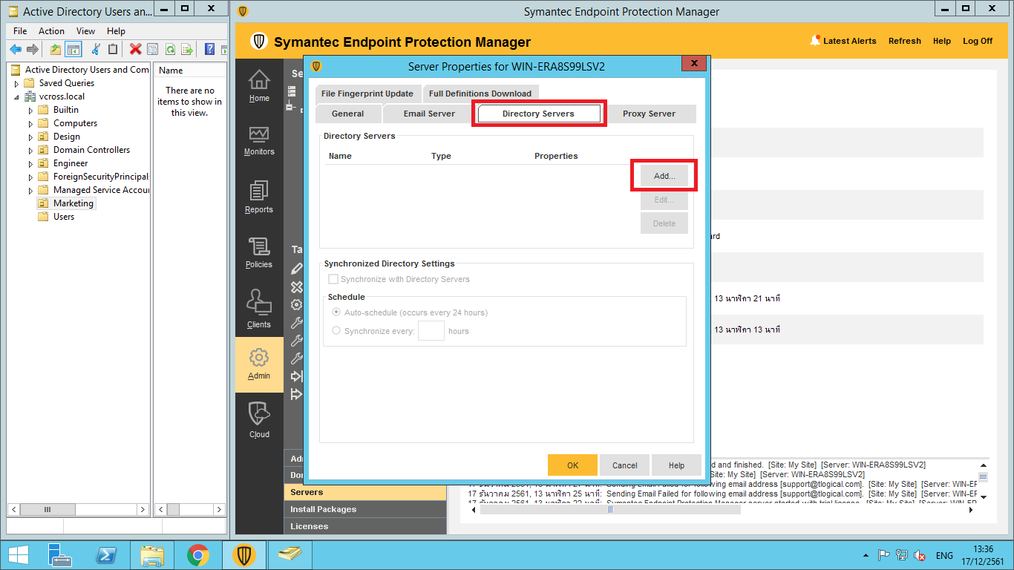Launch Google Chrome from the taskbar

tap(197, 555)
